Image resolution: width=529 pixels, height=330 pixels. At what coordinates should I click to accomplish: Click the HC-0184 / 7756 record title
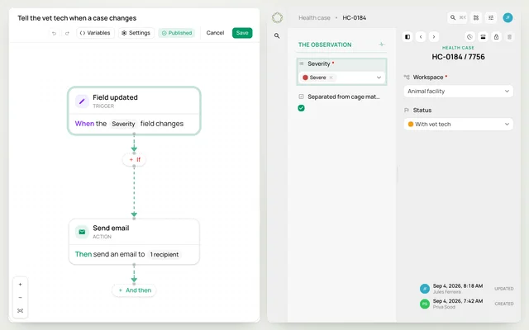pos(458,57)
